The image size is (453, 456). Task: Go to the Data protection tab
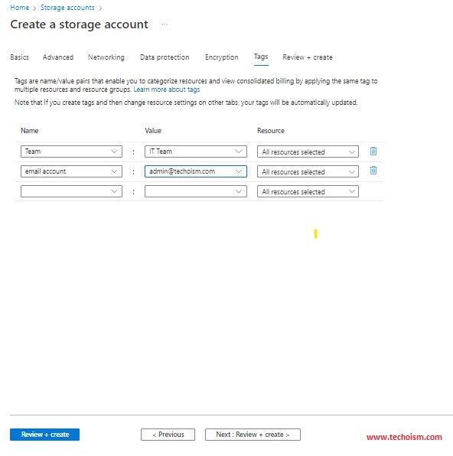(x=165, y=57)
